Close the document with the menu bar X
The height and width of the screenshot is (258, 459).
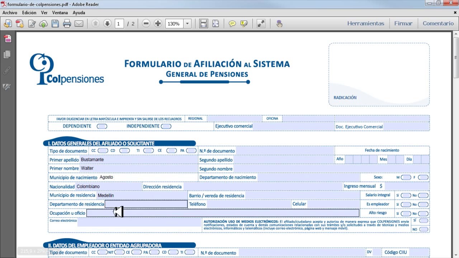tap(455, 13)
